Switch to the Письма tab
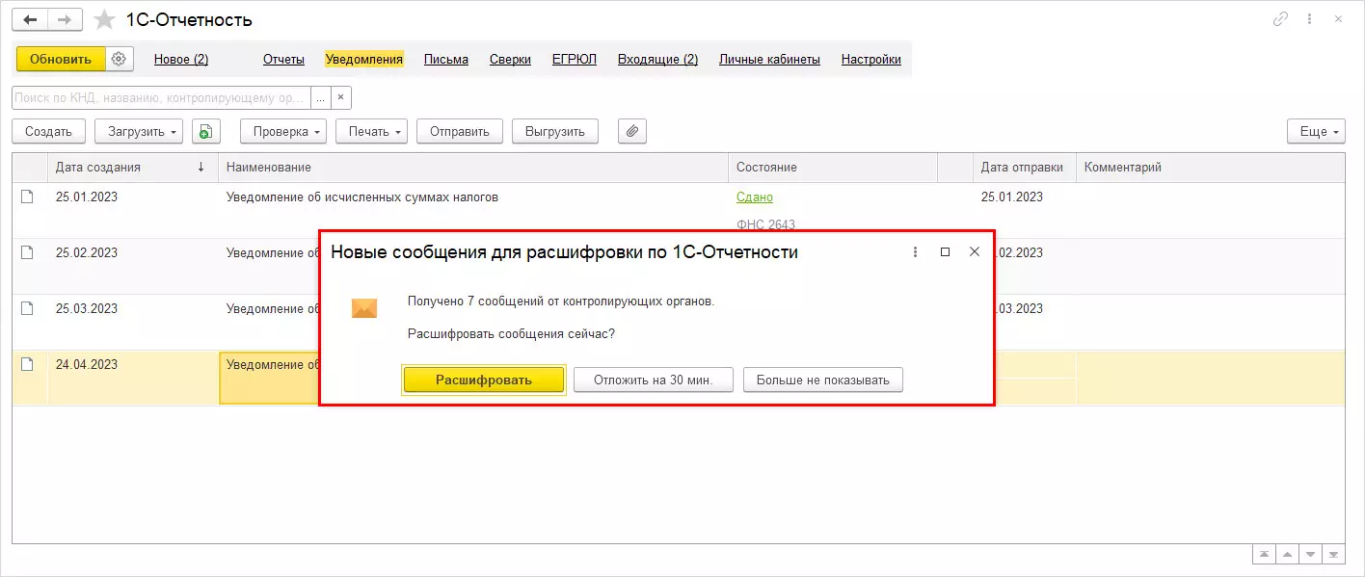 [x=446, y=59]
